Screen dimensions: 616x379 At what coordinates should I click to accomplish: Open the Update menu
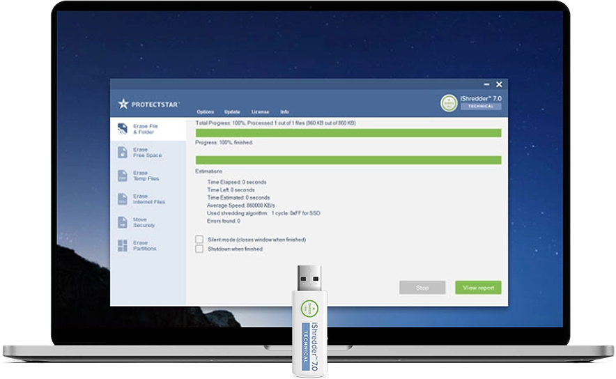click(232, 112)
